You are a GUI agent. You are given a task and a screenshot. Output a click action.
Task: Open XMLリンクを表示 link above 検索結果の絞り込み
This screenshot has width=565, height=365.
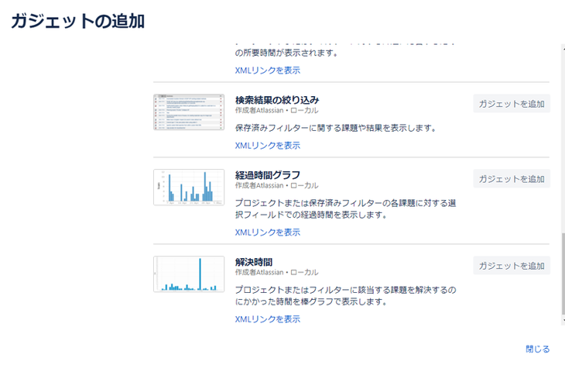267,71
